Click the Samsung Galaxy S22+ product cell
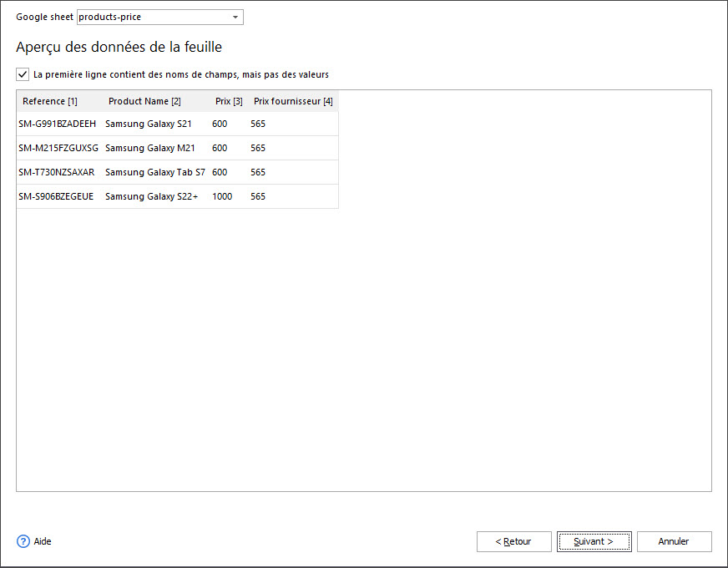728x568 pixels. (x=152, y=196)
